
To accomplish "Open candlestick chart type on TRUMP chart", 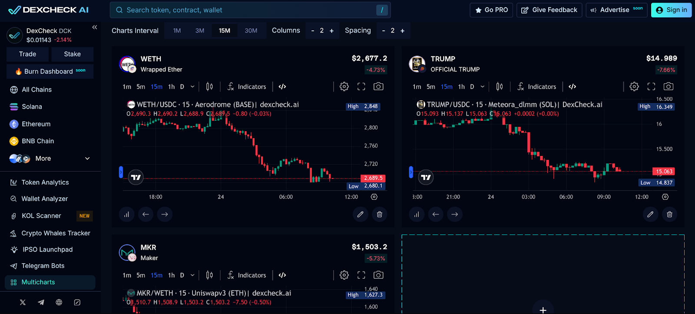I will point(500,86).
